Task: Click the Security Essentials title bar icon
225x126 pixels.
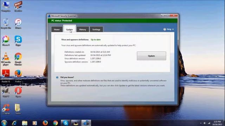Action: coord(49,16)
